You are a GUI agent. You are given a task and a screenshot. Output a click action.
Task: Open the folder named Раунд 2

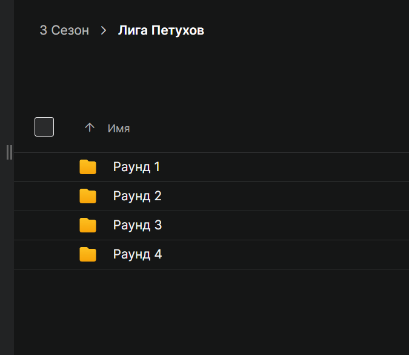click(x=137, y=196)
